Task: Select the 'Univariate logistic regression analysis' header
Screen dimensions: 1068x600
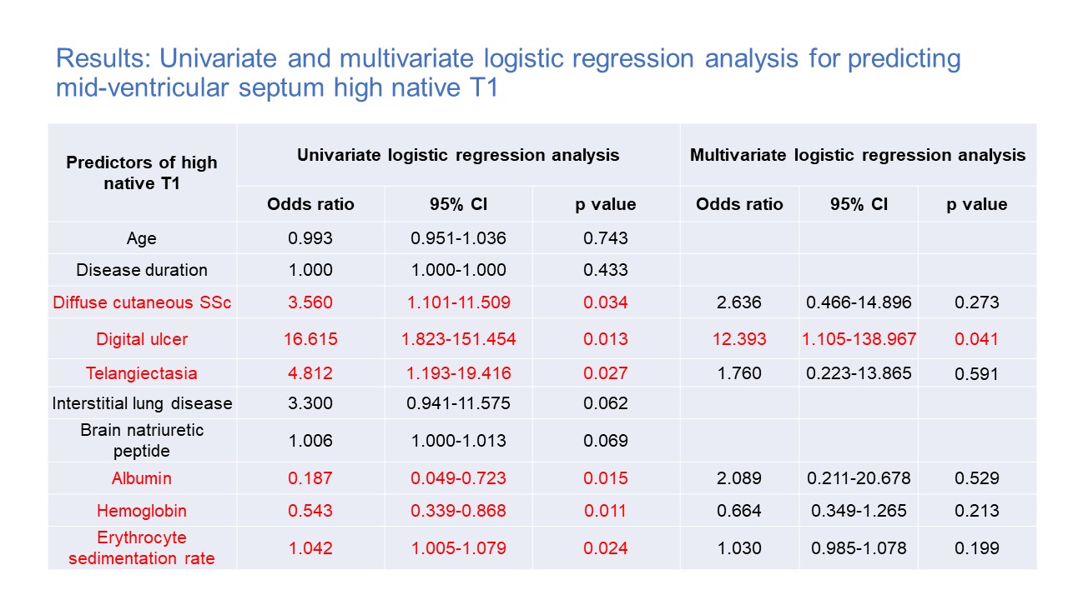Action: click(x=458, y=155)
